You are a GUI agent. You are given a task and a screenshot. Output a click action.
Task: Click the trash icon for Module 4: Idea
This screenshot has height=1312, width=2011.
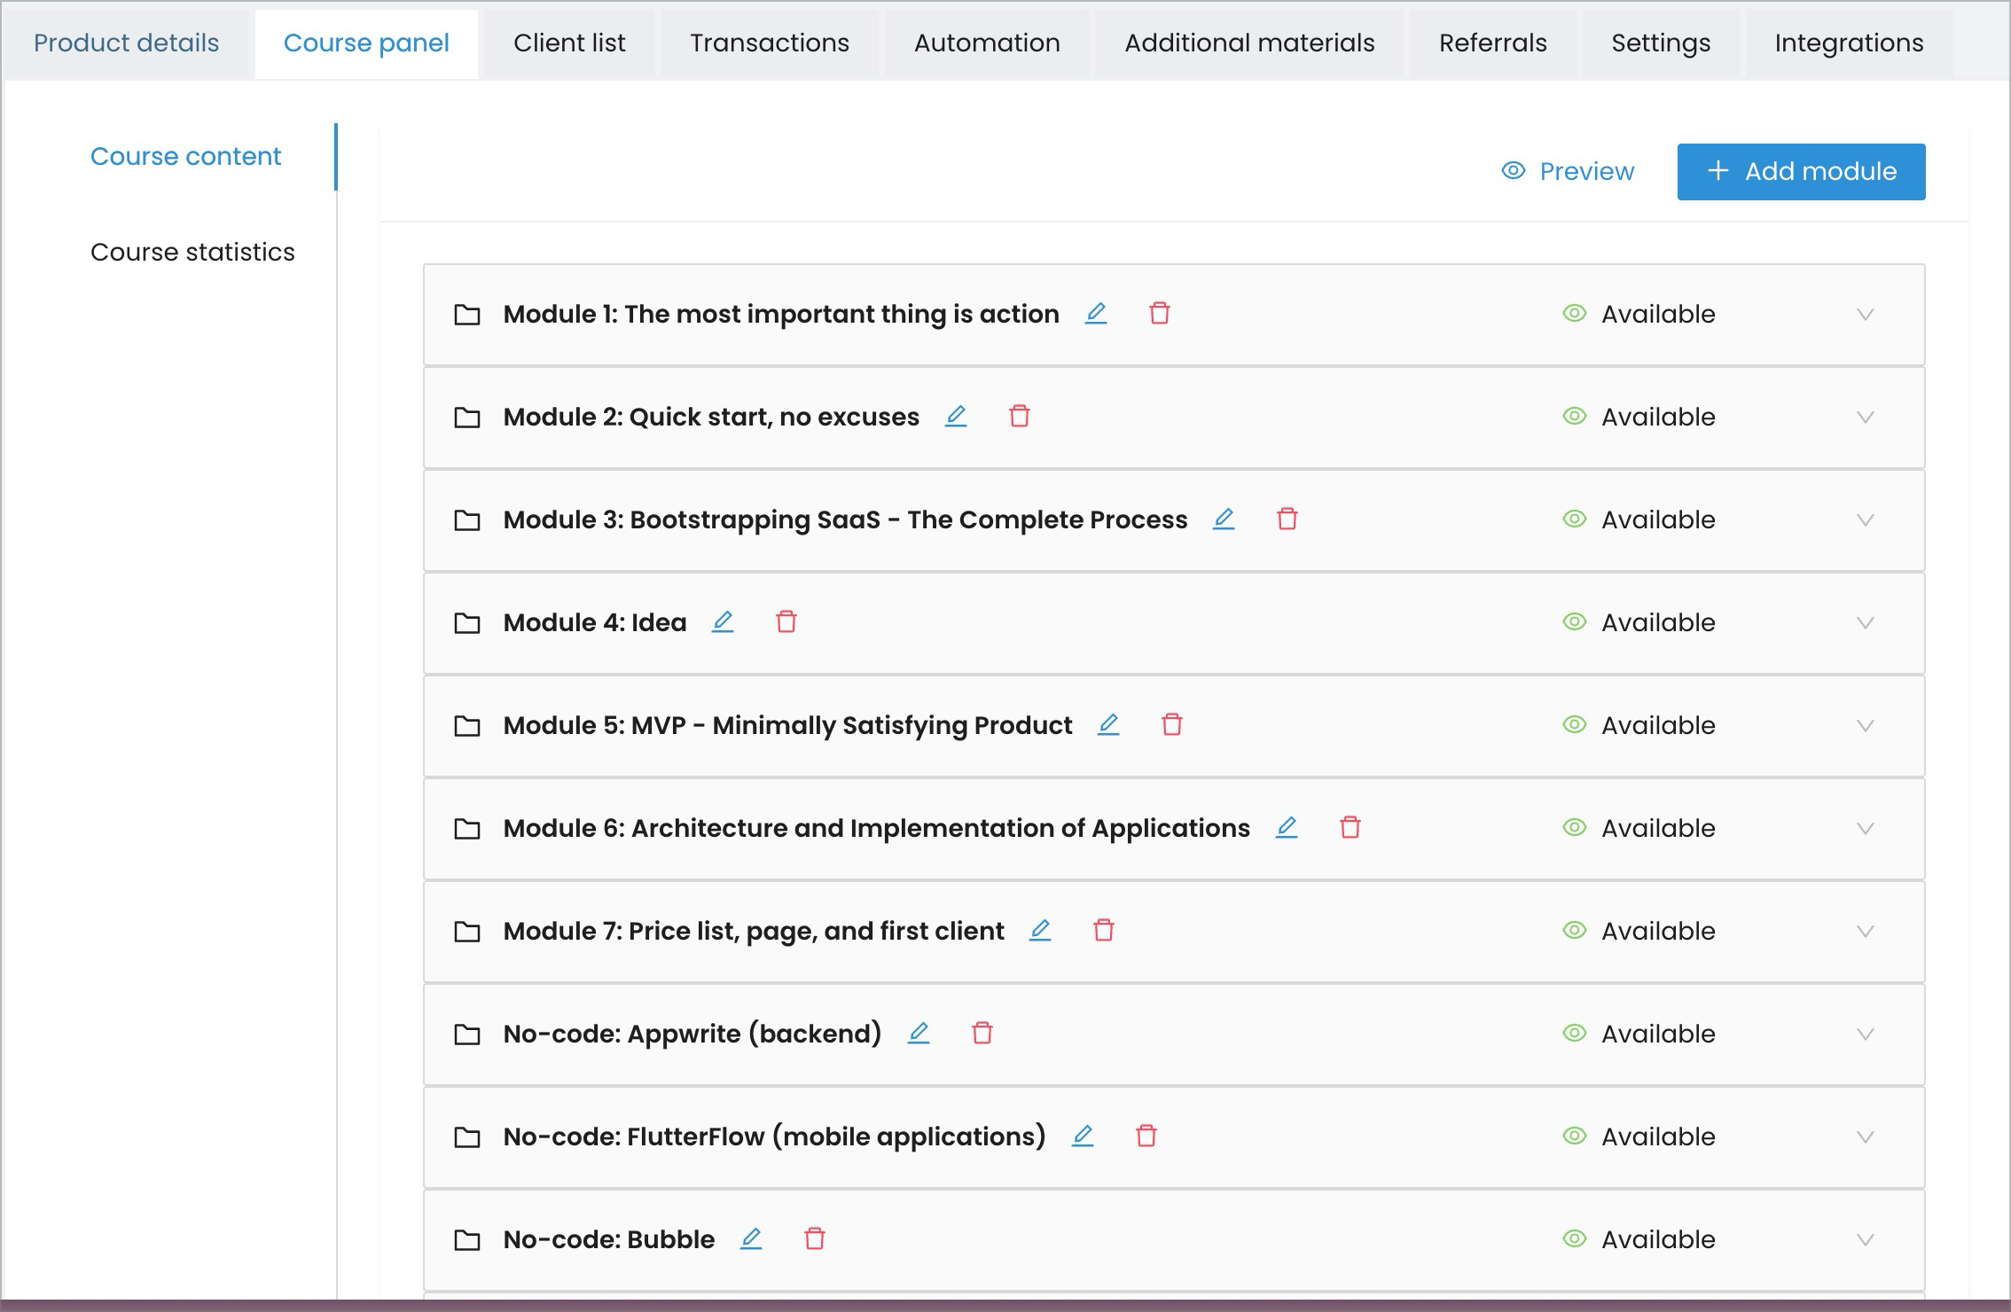click(786, 622)
